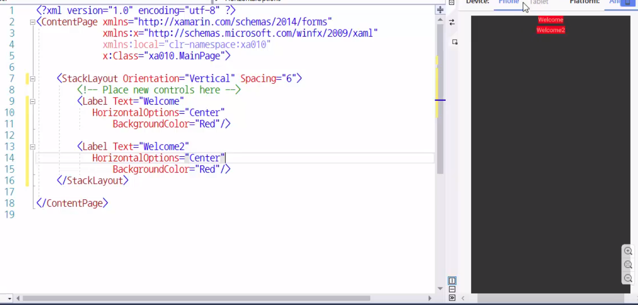The height and width of the screenshot is (305, 638).
Task: Click "Center" value on line 14
Action: point(204,158)
